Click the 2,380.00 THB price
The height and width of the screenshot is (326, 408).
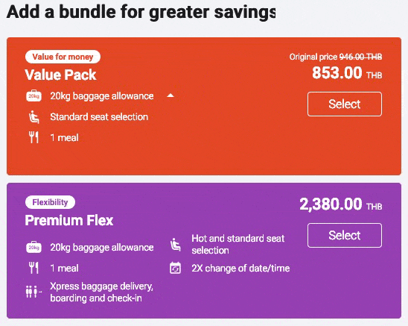click(x=341, y=204)
